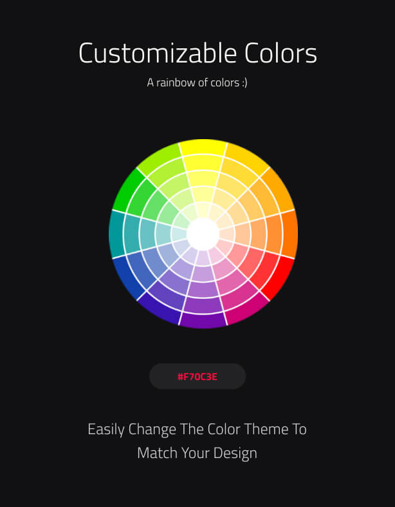
Task: Choose the lime green outer wheel segment
Action: (159, 158)
